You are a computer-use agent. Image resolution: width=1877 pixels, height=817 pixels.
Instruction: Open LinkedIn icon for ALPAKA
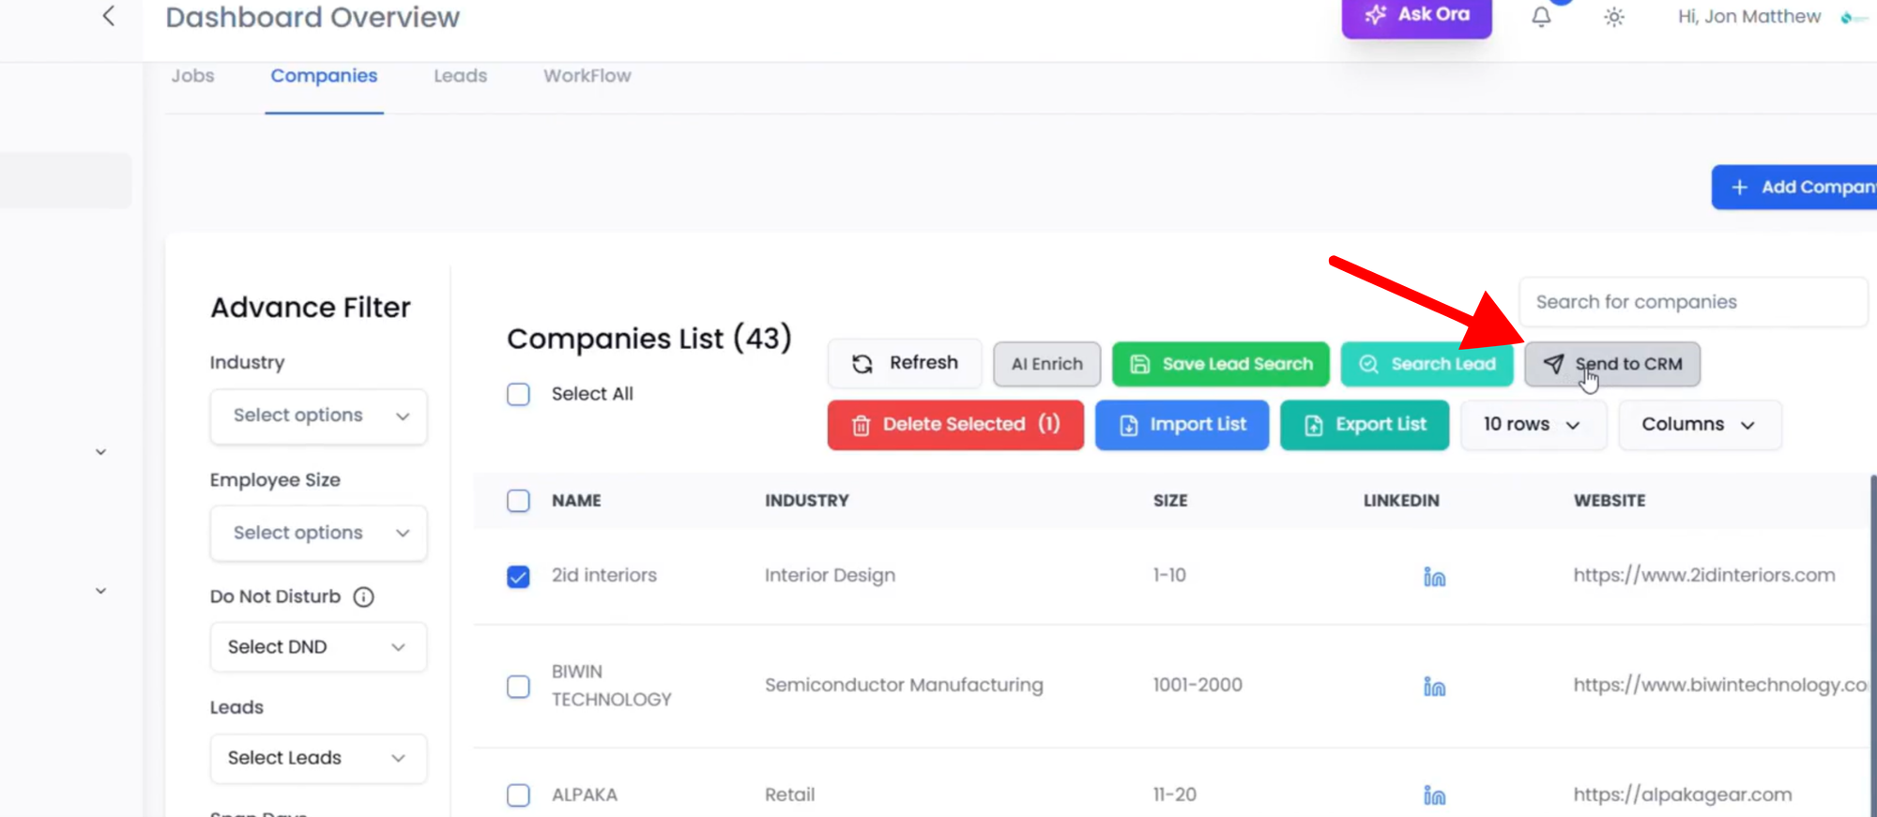click(x=1434, y=795)
